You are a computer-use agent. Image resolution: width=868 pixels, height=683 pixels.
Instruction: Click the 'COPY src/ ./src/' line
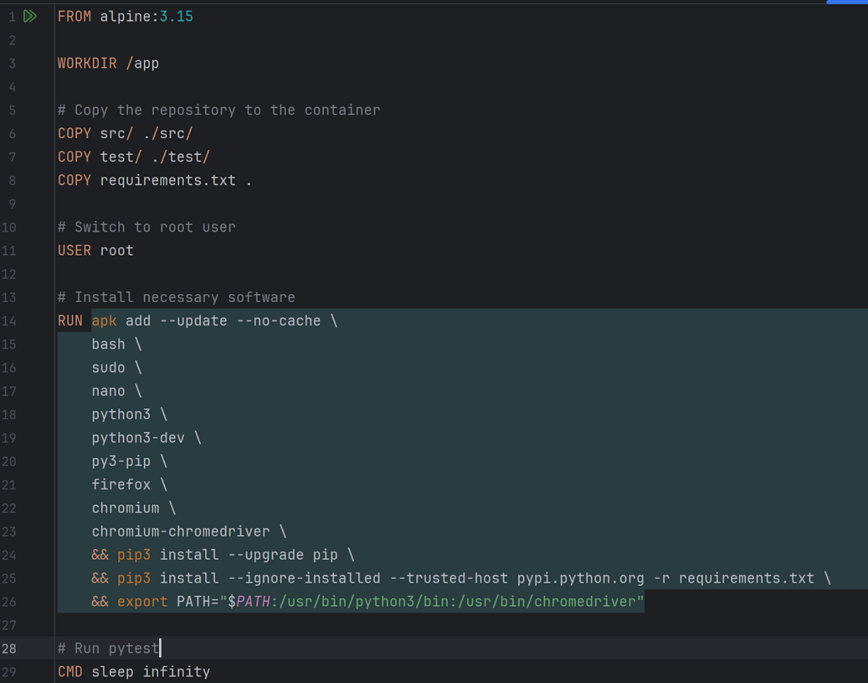125,134
